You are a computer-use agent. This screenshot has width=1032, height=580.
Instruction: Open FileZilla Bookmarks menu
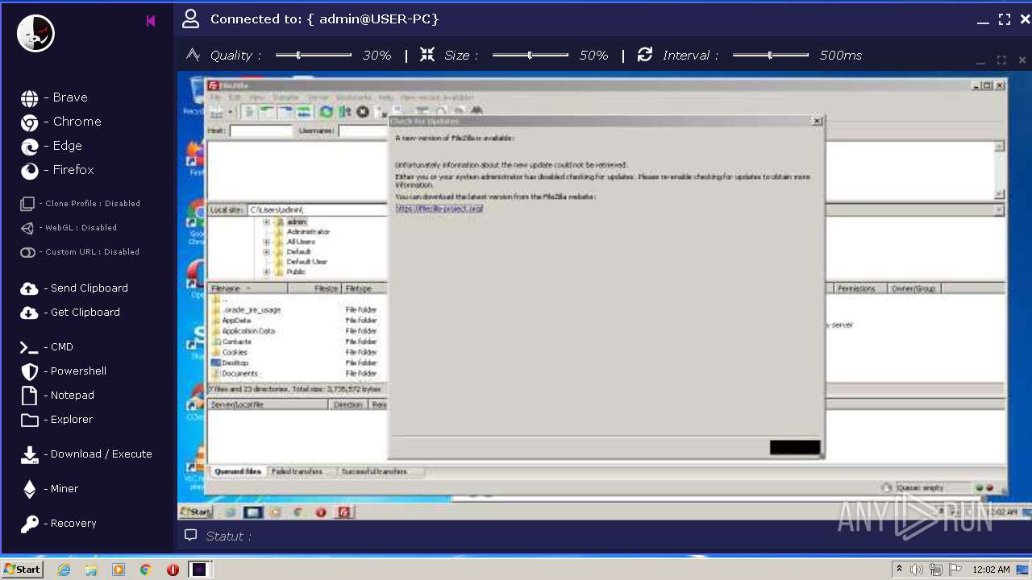coord(354,97)
